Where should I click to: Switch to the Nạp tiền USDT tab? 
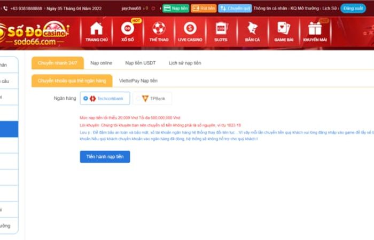pyautogui.click(x=141, y=63)
